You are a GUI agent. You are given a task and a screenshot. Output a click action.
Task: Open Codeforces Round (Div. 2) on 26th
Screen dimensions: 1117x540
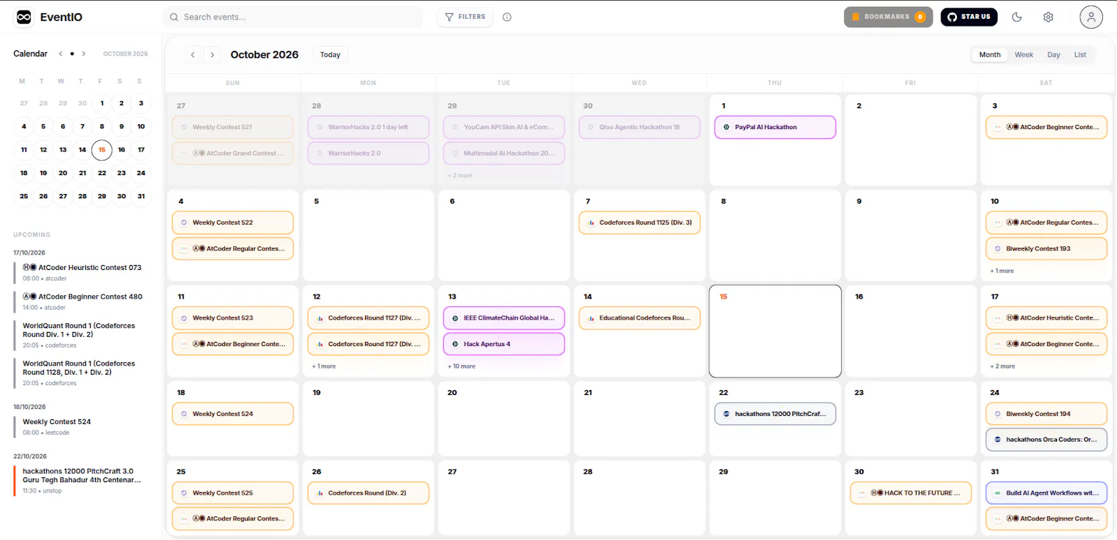[x=369, y=493]
